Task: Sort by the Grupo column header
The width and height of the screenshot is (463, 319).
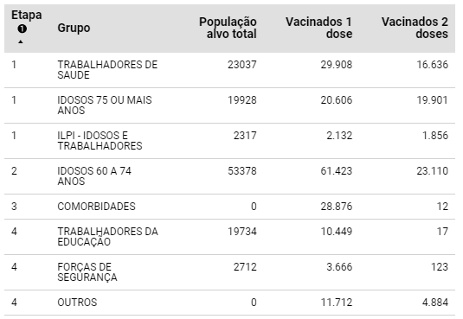Action: point(74,28)
